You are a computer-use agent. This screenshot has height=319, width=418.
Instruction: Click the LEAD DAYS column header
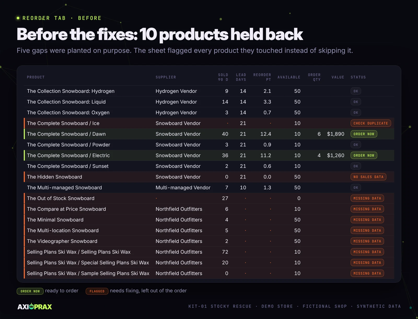point(241,77)
